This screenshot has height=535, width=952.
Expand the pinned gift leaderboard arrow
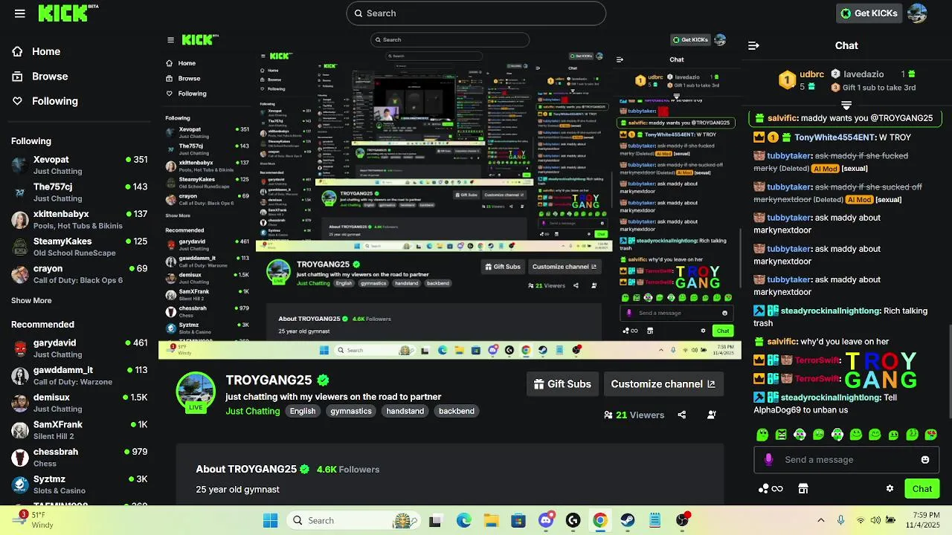point(846,105)
